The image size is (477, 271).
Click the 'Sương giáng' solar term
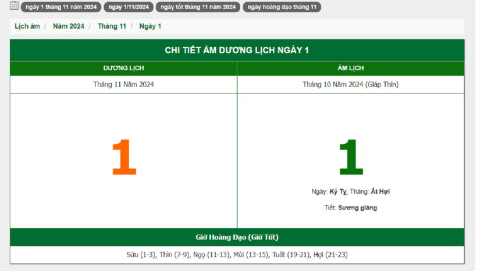click(357, 208)
